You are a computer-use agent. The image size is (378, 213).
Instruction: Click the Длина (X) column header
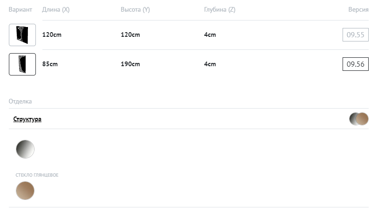point(55,10)
